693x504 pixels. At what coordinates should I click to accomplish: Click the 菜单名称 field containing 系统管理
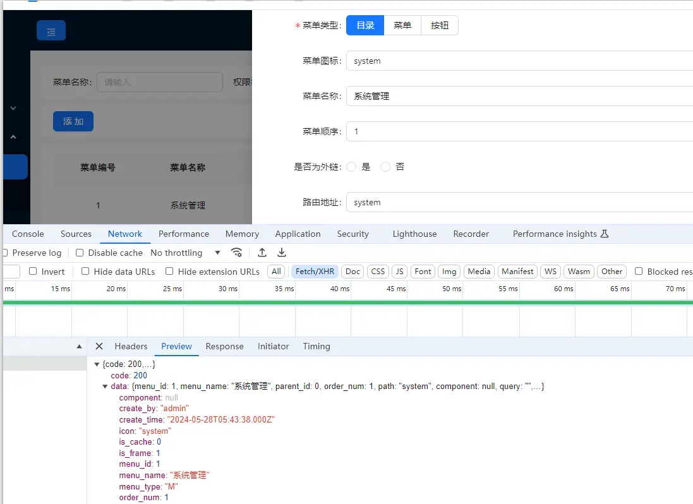tap(519, 96)
